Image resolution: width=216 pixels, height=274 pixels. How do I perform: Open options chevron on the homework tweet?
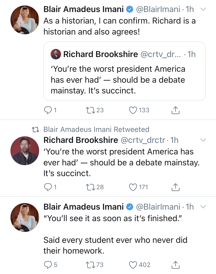203,207
